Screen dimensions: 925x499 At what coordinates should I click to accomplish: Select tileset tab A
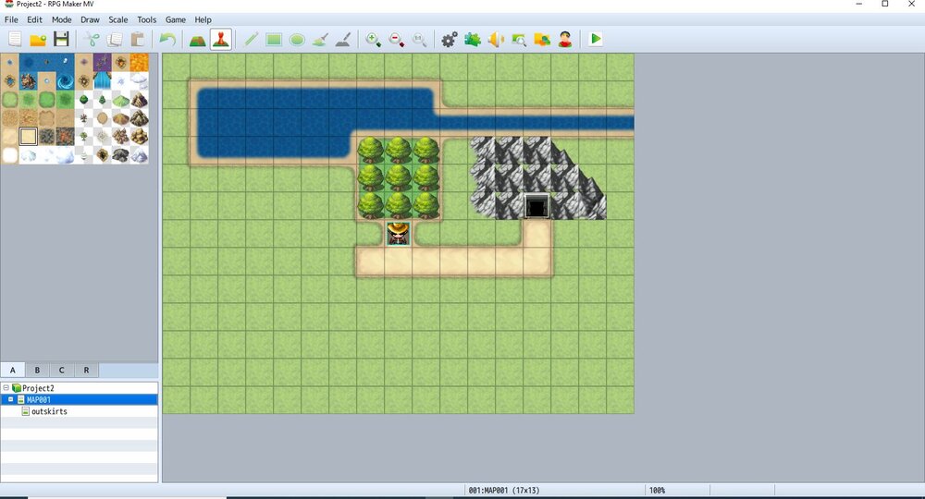[12, 370]
